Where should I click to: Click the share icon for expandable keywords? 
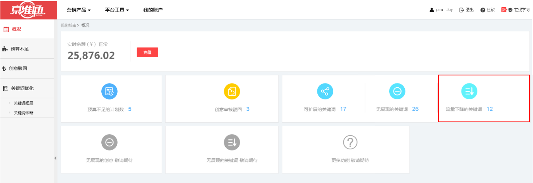pyautogui.click(x=325, y=91)
